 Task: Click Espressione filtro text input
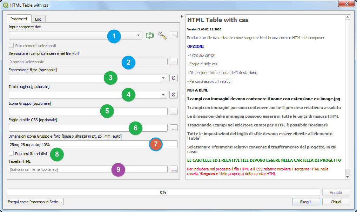(x=84, y=78)
